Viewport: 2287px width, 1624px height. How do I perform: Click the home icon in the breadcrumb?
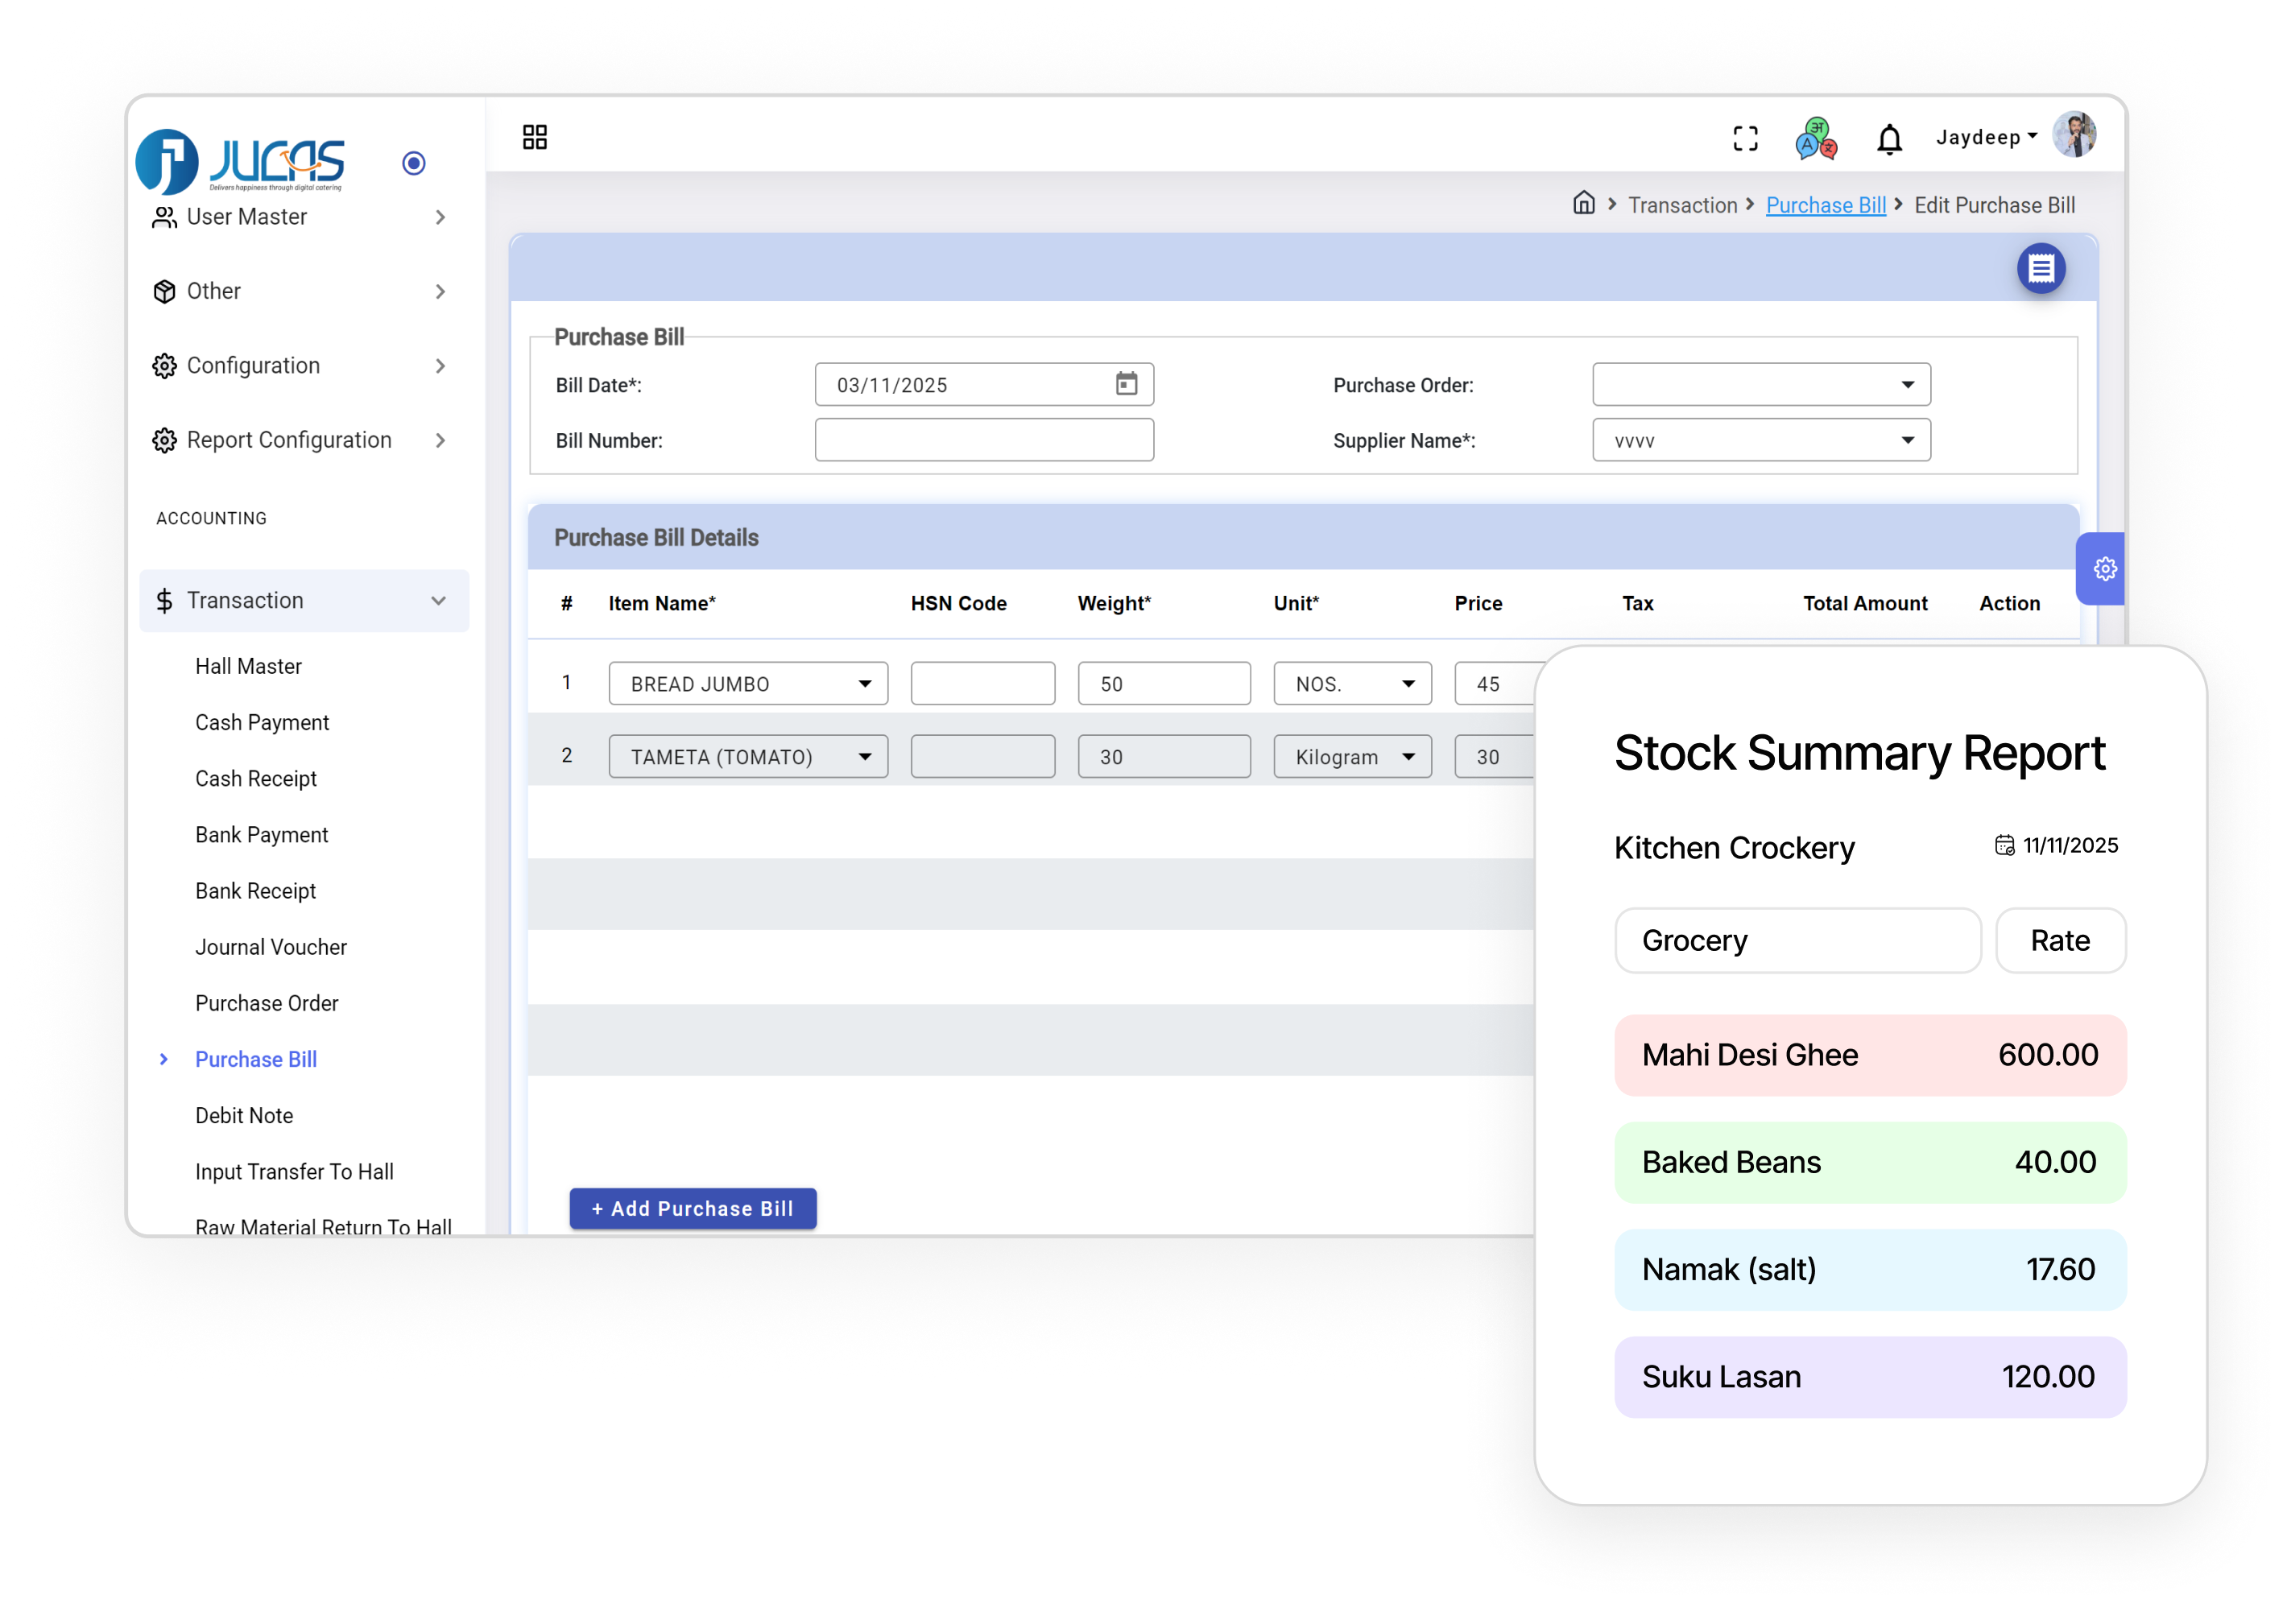click(x=1585, y=204)
